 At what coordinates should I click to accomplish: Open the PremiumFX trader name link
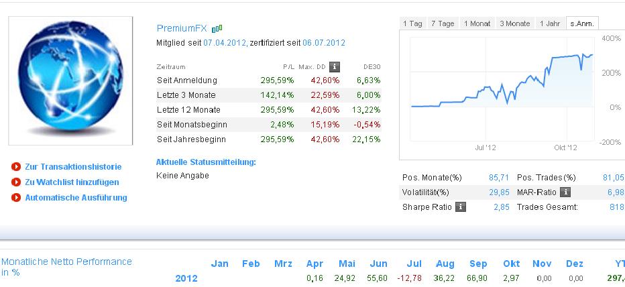[182, 28]
